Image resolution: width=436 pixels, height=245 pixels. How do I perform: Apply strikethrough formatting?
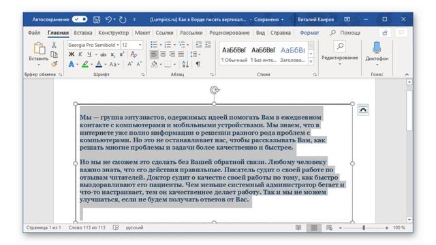tap(103, 54)
